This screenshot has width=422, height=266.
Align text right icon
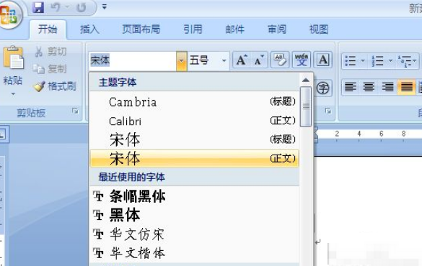[x=388, y=87]
